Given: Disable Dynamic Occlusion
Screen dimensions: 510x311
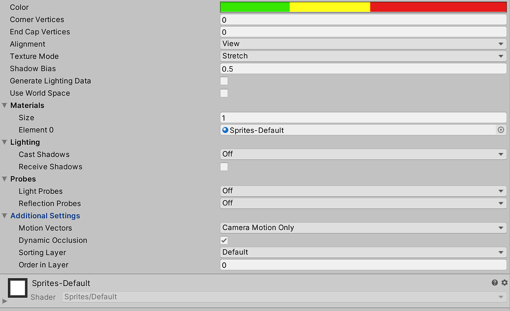Looking at the screenshot, I should coord(224,240).
